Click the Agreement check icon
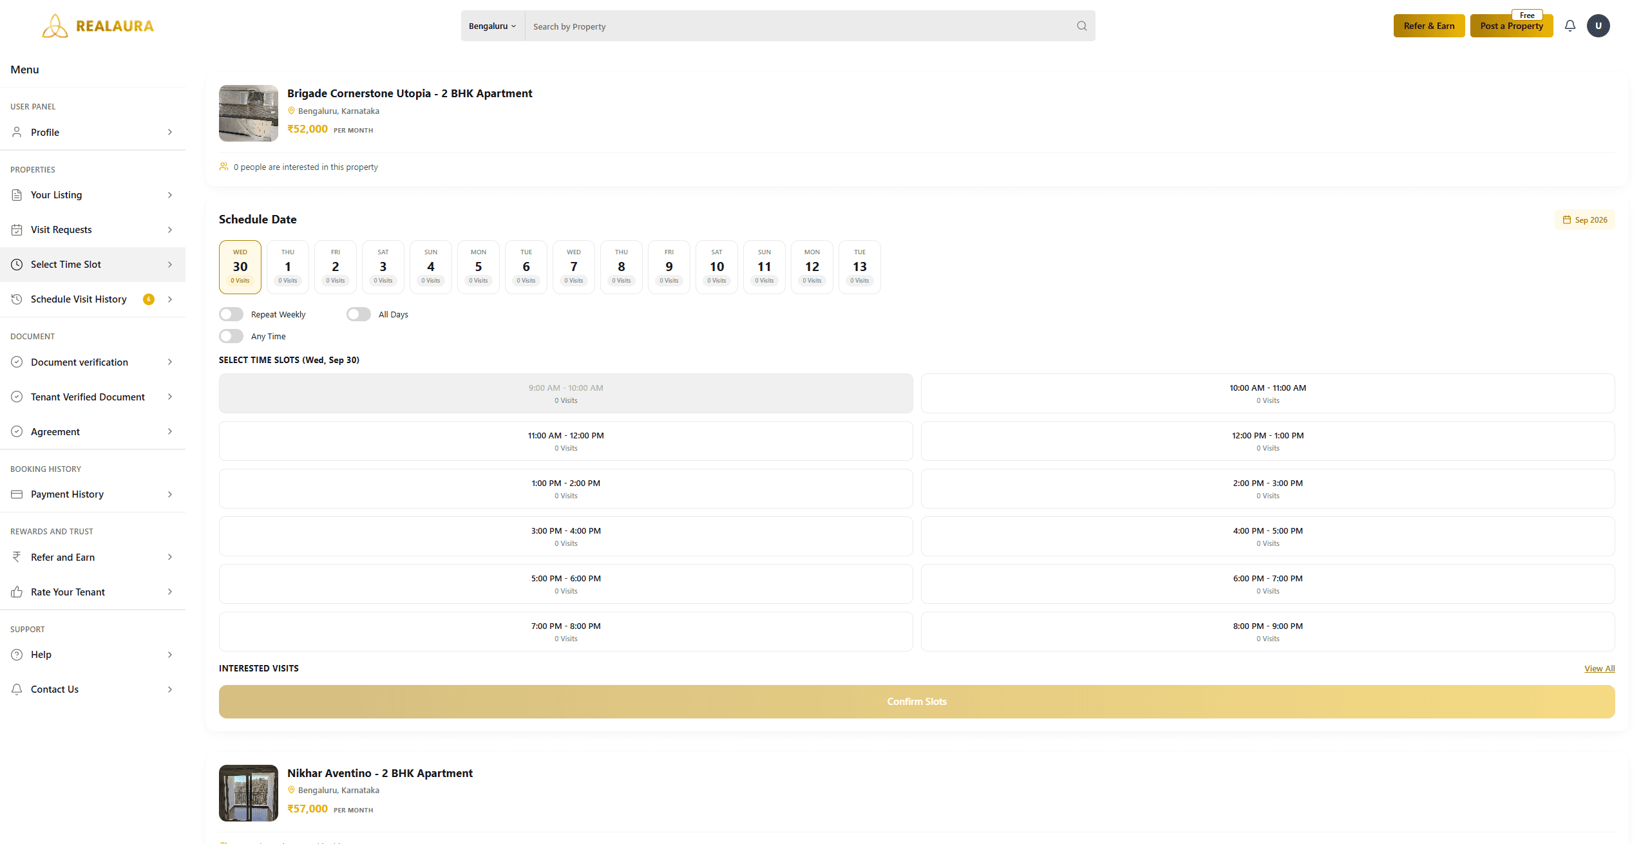 coord(17,432)
